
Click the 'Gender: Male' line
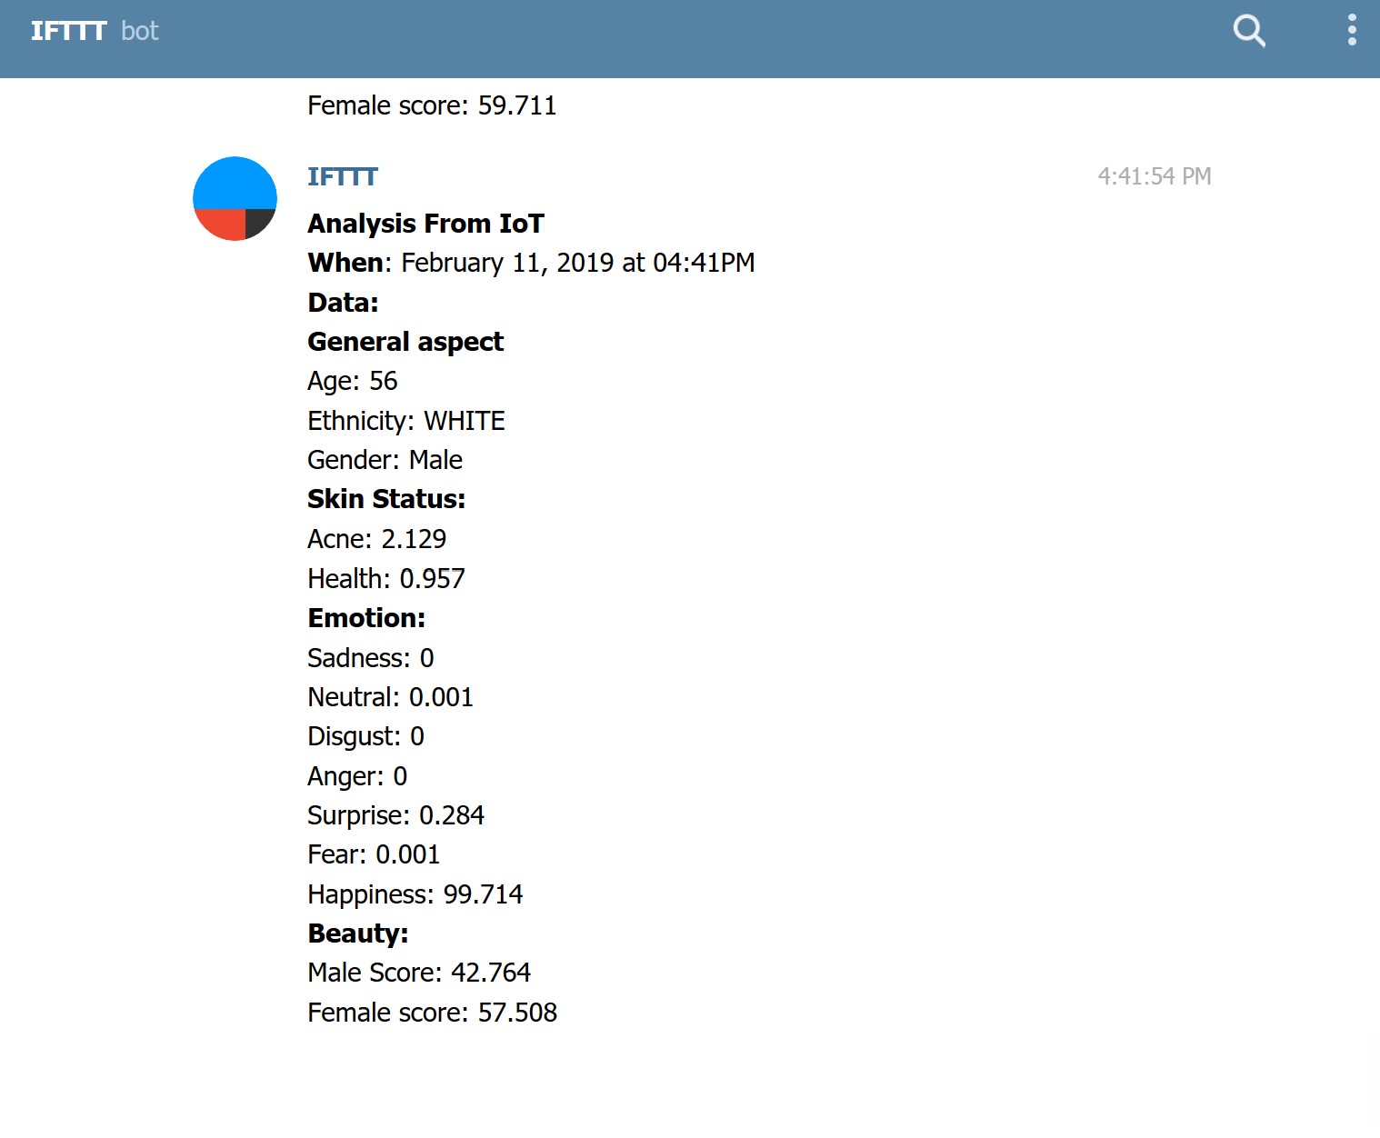point(385,460)
